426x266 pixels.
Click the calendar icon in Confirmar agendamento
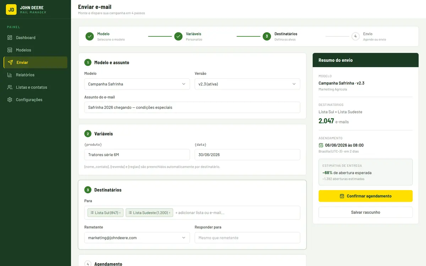342,196
